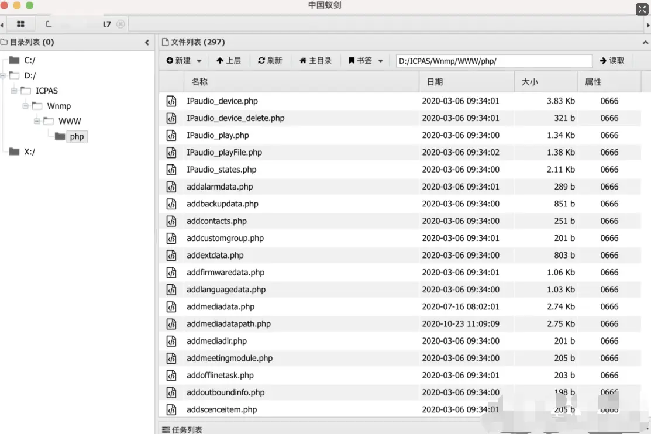Click the 文件列表 (297) panel title
The image size is (651, 434).
pyautogui.click(x=194, y=42)
